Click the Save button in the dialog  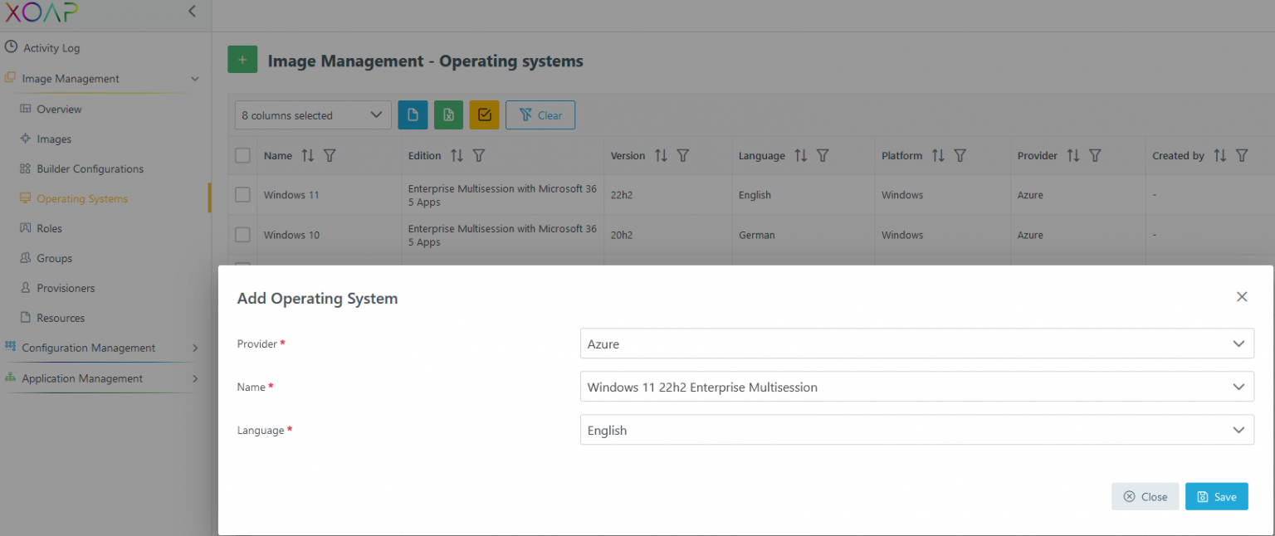click(x=1216, y=496)
